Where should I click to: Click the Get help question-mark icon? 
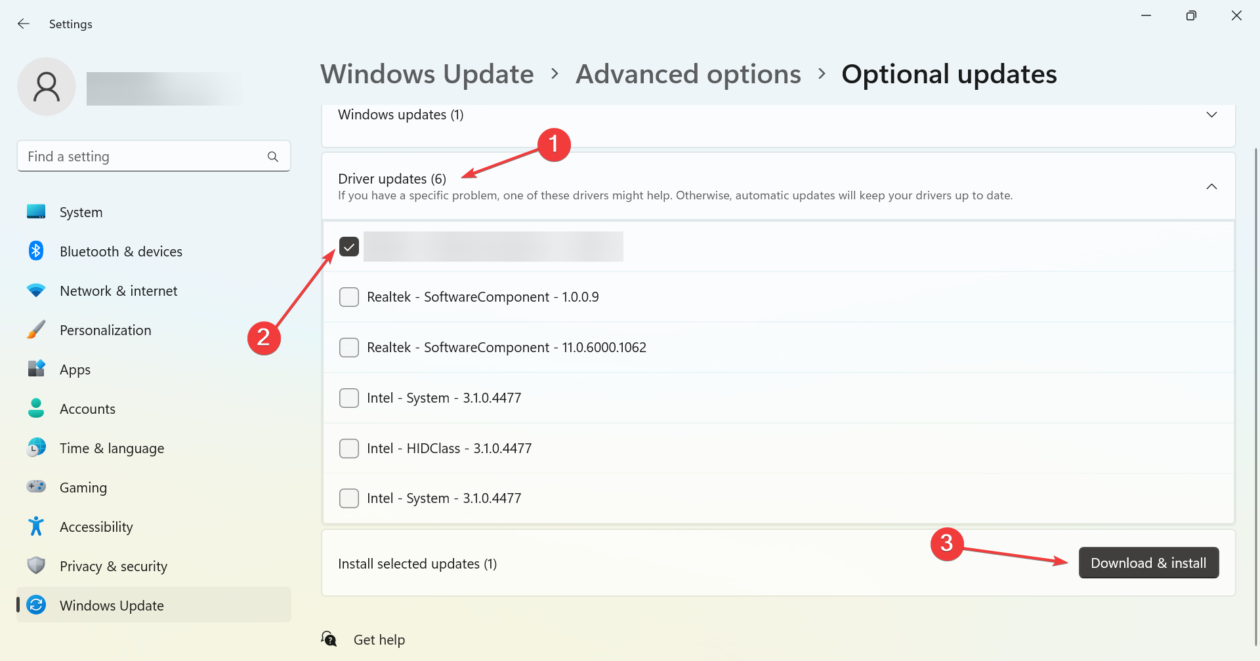click(329, 638)
